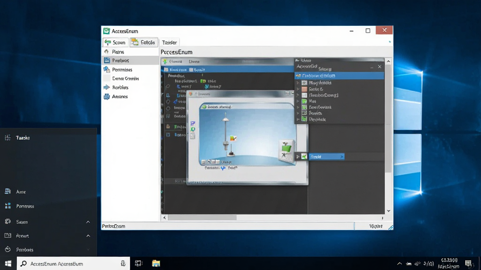
Task: Expand the 'Eere Servisek' tree row
Action: point(298,107)
